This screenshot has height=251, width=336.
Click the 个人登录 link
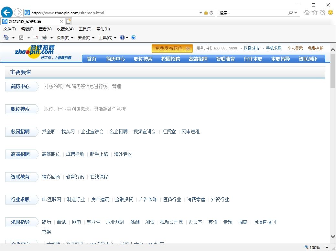(295, 48)
